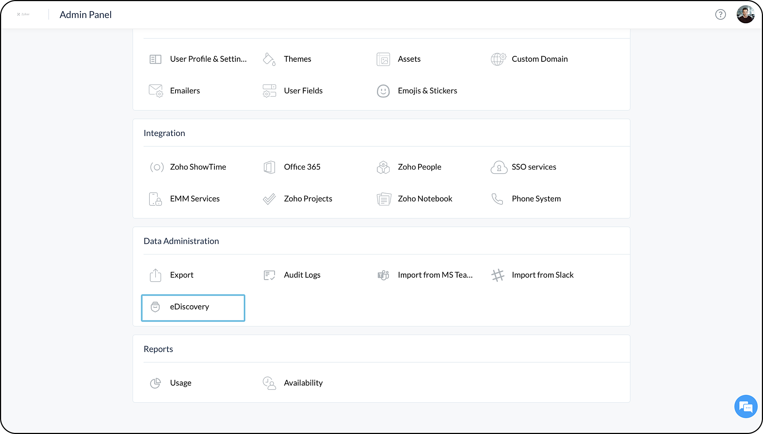Image resolution: width=763 pixels, height=434 pixels.
Task: Open the chat support bubble
Action: coord(746,407)
